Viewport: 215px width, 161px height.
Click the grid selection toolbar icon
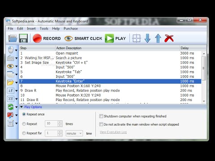pos(137,38)
